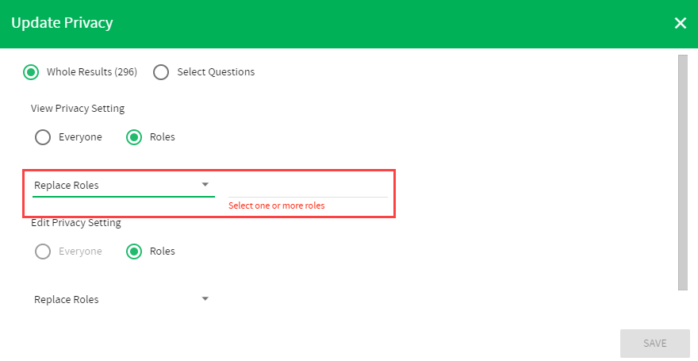Click the Edit Privacy Setting heading

75,223
